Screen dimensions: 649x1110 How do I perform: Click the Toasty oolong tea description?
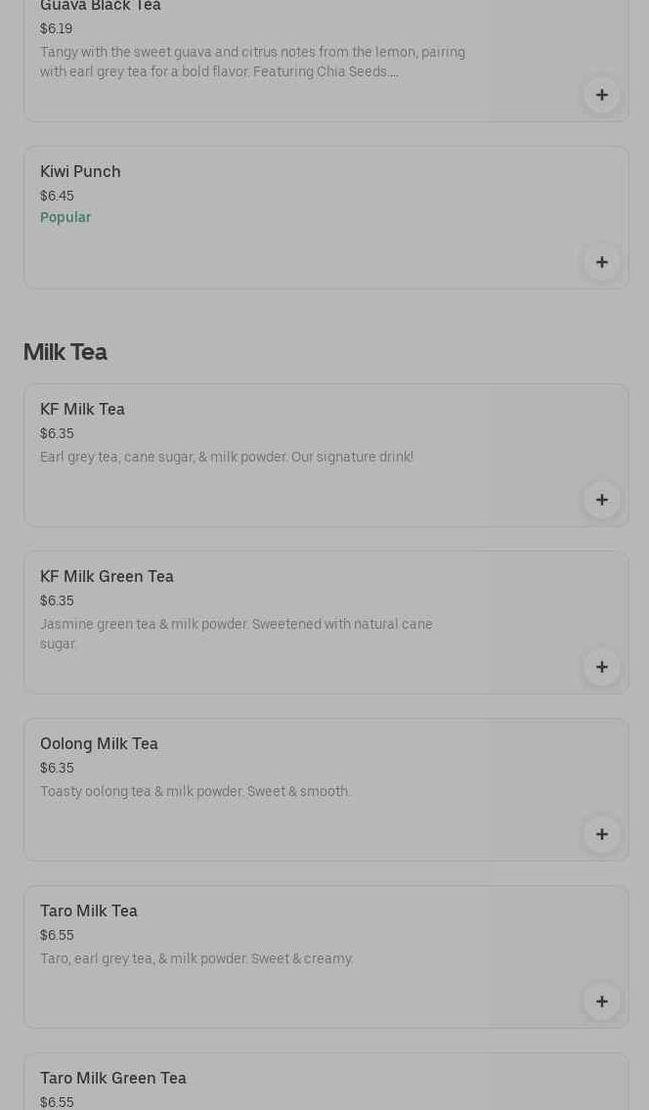(195, 791)
